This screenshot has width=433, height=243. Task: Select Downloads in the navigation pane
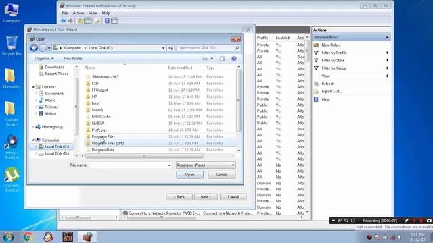[x=54, y=67]
